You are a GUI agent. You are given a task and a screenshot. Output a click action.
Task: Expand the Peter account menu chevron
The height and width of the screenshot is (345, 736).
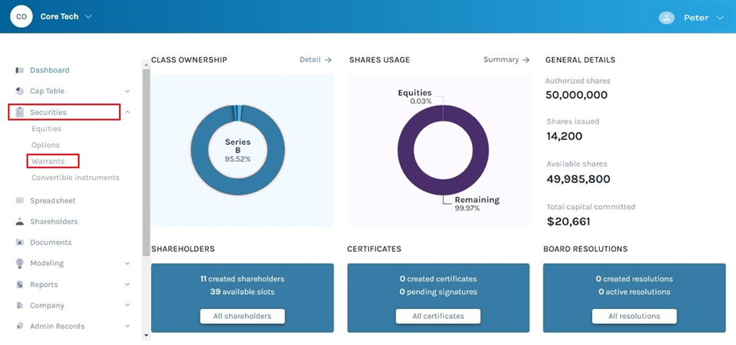[x=720, y=18]
